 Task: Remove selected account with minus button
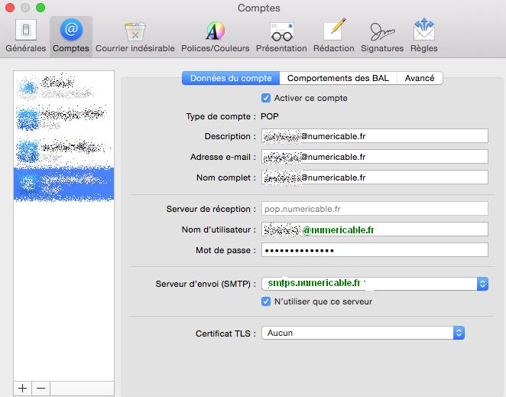41,388
